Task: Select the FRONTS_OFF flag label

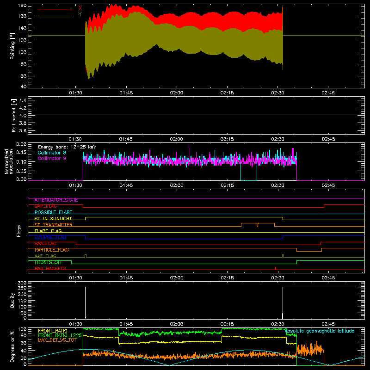Action: 49,262
